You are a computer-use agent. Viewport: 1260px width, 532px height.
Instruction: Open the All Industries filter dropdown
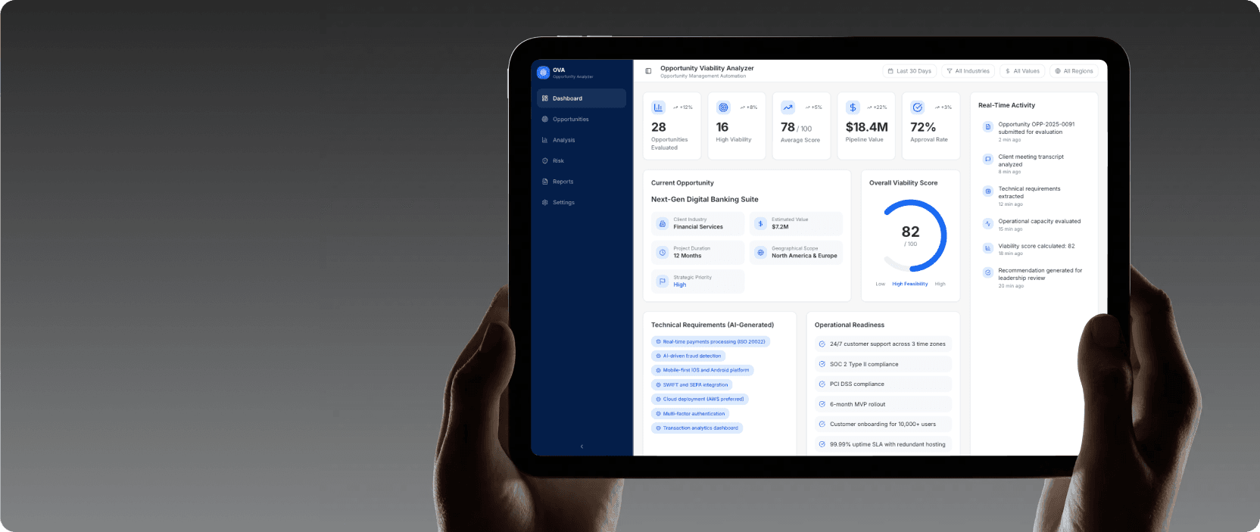point(968,71)
